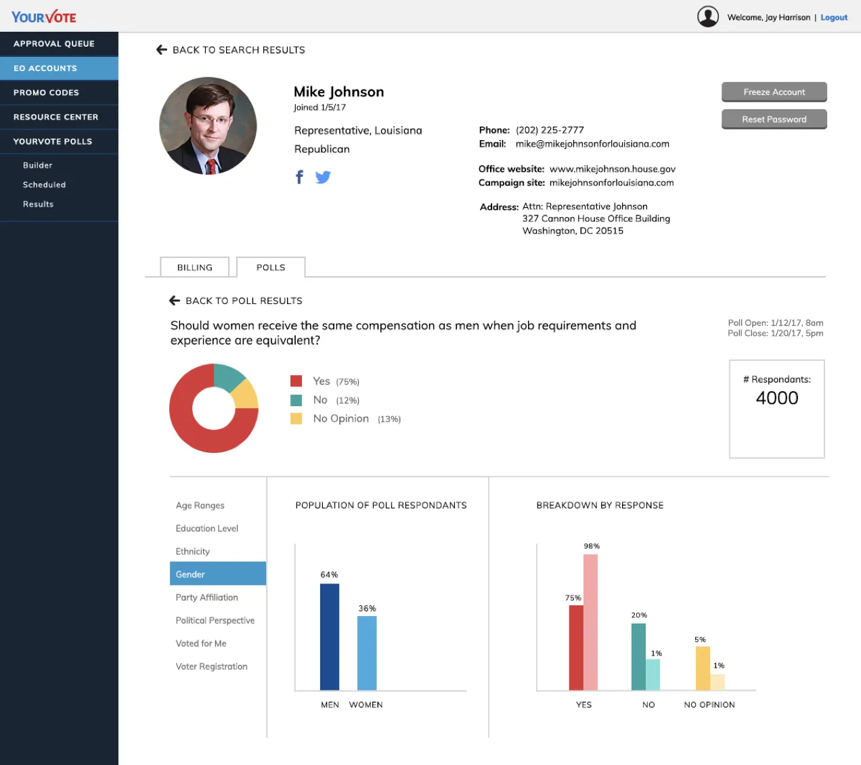
Task: Open office website www.mikejohnson.house.gov
Action: point(613,169)
